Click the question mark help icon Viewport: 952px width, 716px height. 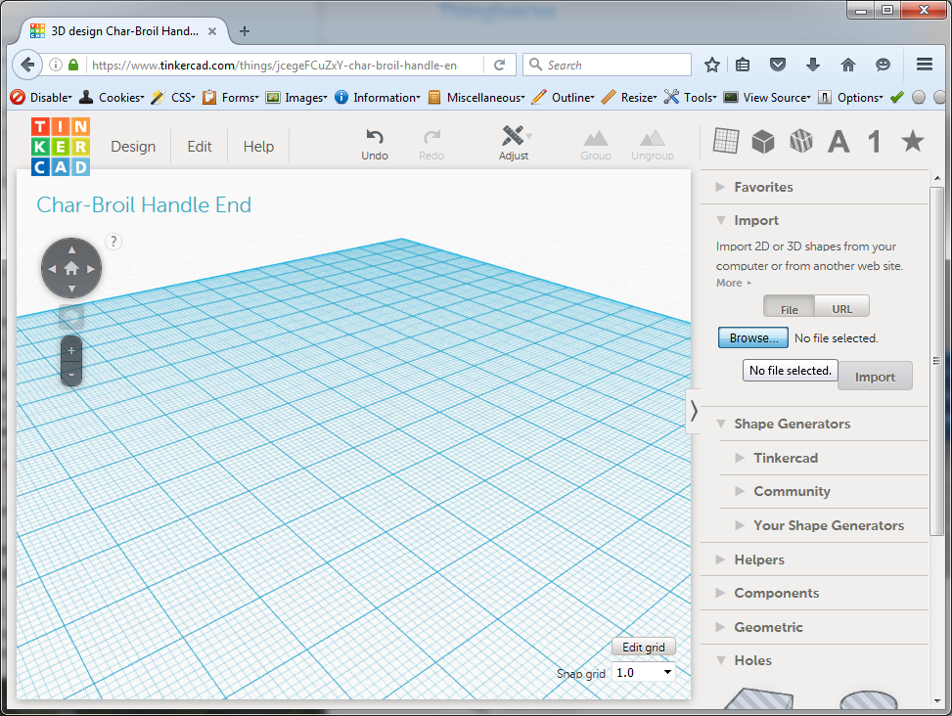click(x=113, y=242)
